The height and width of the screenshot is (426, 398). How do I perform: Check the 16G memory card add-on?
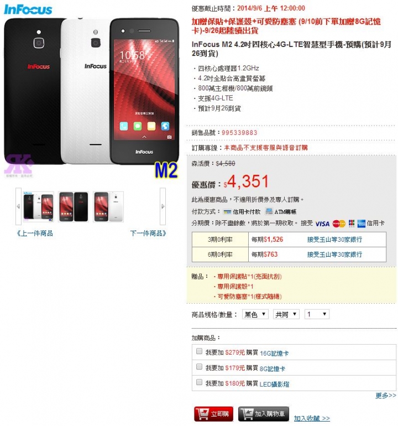click(199, 351)
